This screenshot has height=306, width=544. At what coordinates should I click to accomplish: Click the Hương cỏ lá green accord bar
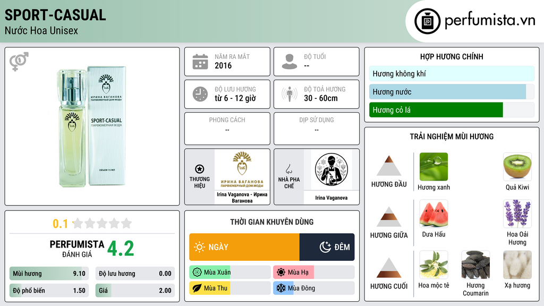pyautogui.click(x=452, y=110)
